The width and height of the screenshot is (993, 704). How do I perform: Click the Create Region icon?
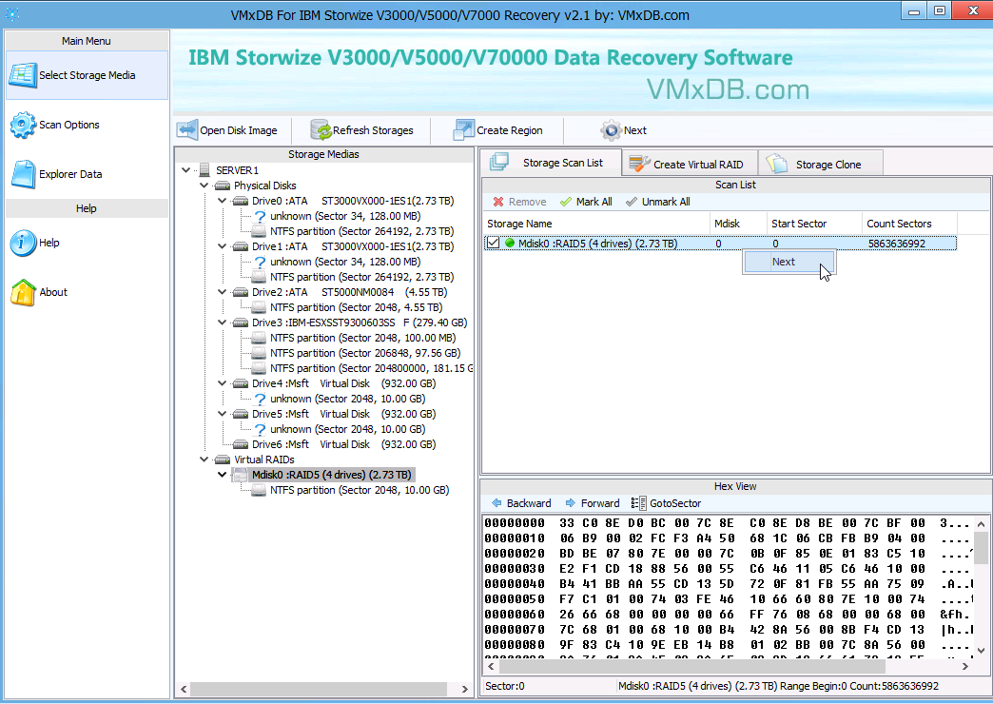tap(463, 130)
